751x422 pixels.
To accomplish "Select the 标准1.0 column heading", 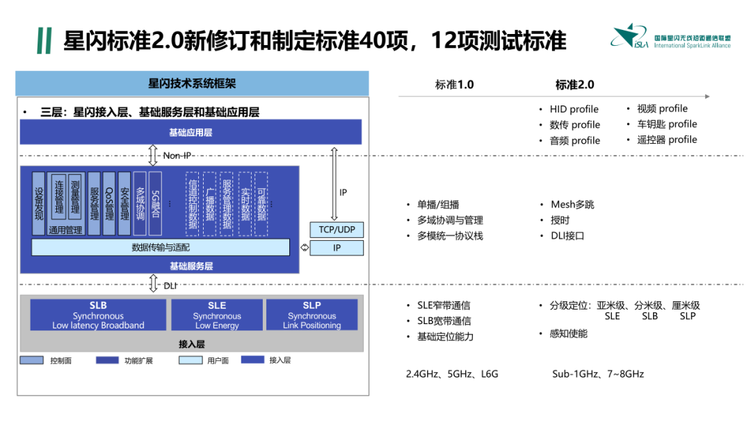I will (x=454, y=85).
